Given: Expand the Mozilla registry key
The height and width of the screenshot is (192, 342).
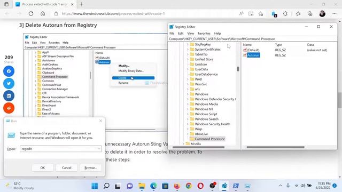Looking at the screenshot, I should pyautogui.click(x=183, y=144).
